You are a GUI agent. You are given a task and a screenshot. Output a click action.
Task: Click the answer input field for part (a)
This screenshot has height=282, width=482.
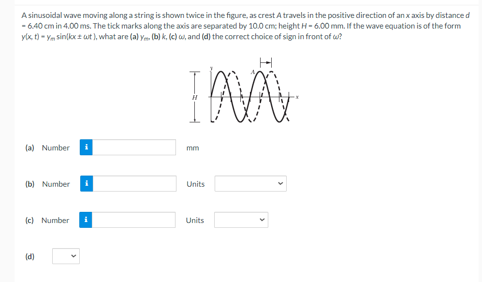coord(133,148)
